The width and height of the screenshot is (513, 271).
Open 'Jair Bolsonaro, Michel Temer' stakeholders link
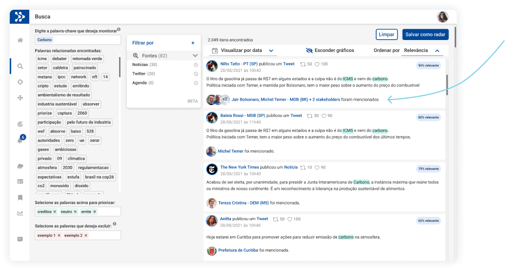[286, 100]
